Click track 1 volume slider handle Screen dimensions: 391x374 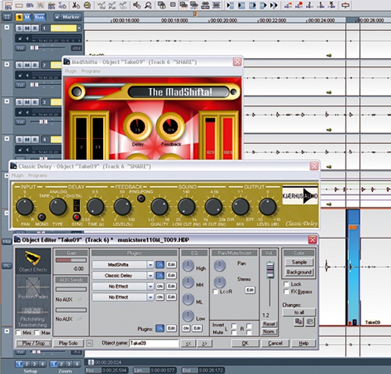click(34, 48)
